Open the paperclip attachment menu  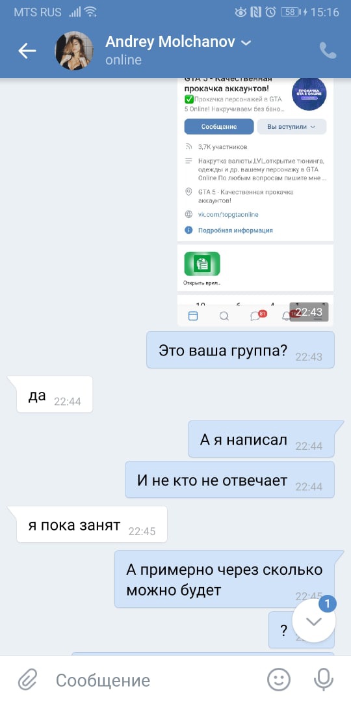click(28, 680)
